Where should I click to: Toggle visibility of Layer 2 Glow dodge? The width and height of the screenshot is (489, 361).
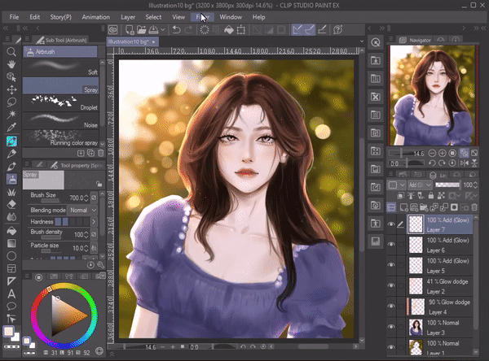(x=392, y=286)
